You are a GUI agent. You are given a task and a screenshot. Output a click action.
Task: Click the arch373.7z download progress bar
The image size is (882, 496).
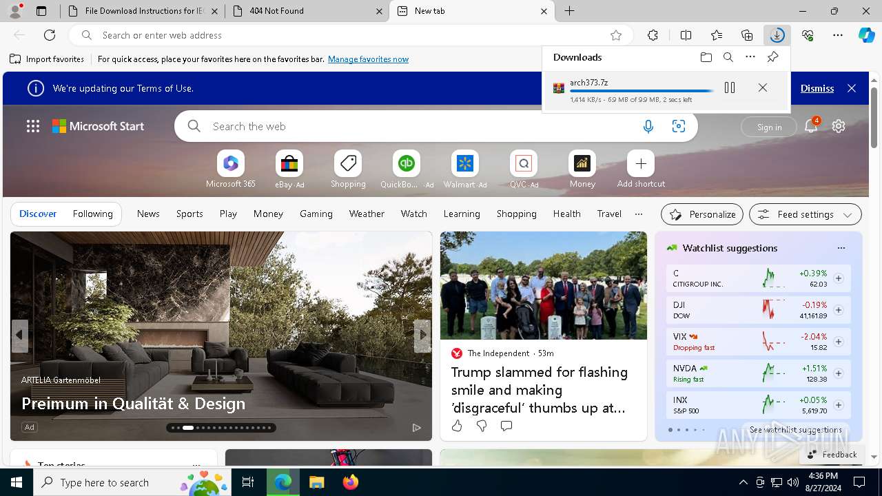coord(642,91)
